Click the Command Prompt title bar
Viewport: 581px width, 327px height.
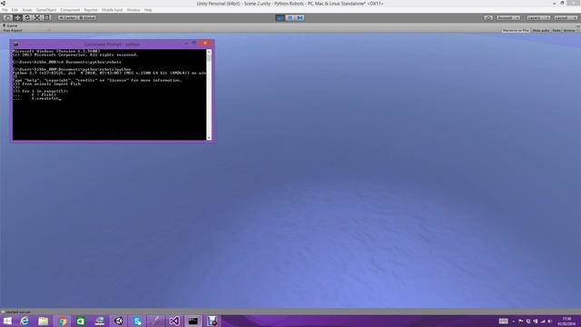(x=112, y=45)
